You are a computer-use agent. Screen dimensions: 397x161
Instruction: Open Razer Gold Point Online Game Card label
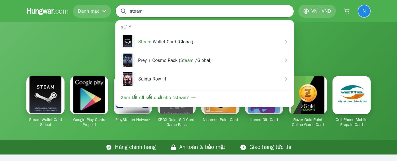click(308, 122)
